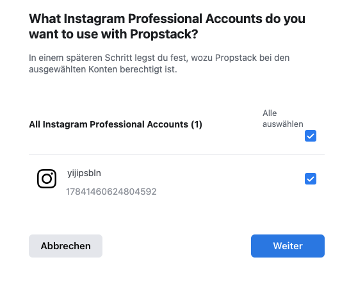Image resolution: width=349 pixels, height=287 pixels.
Task: Click the Instagram logo icon
Action: tap(47, 179)
